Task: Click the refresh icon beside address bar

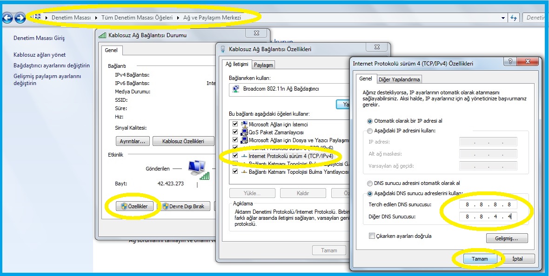Action: point(514,18)
